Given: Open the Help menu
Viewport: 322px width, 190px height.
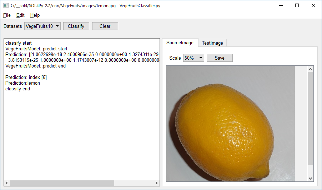Looking at the screenshot, I should (x=35, y=15).
